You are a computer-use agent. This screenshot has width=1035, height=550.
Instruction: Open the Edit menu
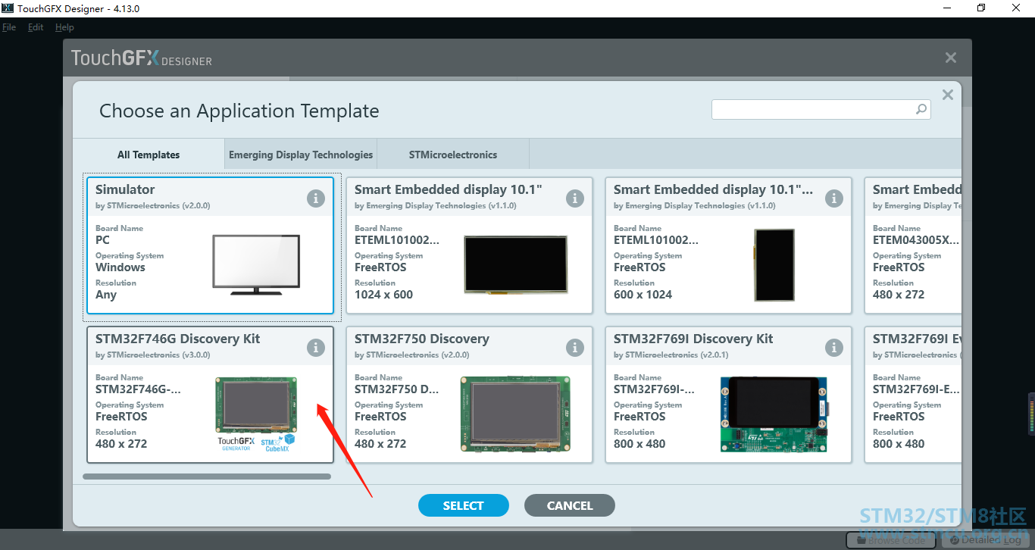pos(36,27)
